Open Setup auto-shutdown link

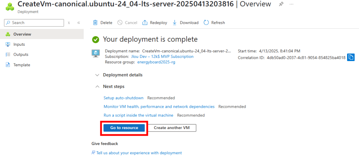coord(123,98)
